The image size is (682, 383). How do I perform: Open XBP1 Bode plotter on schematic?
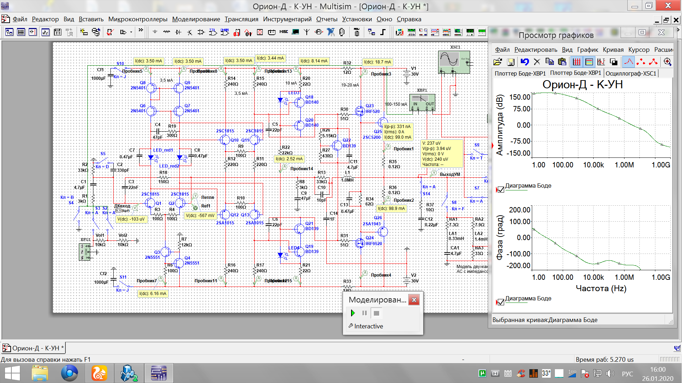point(422,102)
